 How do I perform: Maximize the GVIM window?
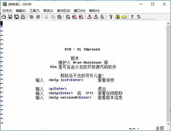152,4
